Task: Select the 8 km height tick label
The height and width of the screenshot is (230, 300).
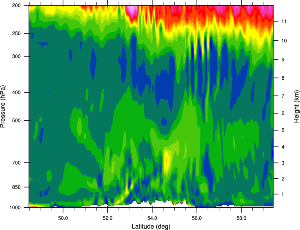Action: coord(283,78)
